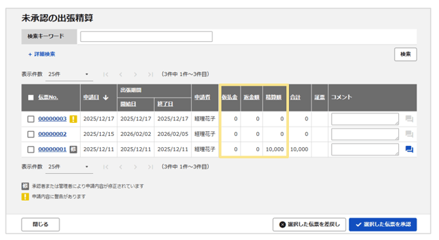
Task: Focus comment box for slip 00000003
Action: 365,119
